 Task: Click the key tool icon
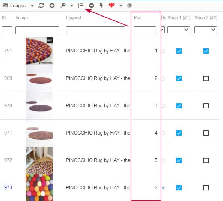point(63,6)
